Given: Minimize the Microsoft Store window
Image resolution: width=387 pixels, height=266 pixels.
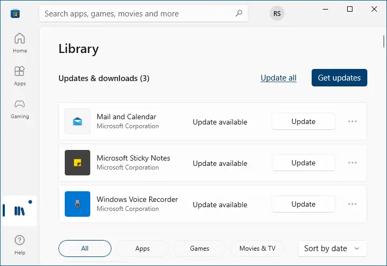Looking at the screenshot, I should click(325, 9).
